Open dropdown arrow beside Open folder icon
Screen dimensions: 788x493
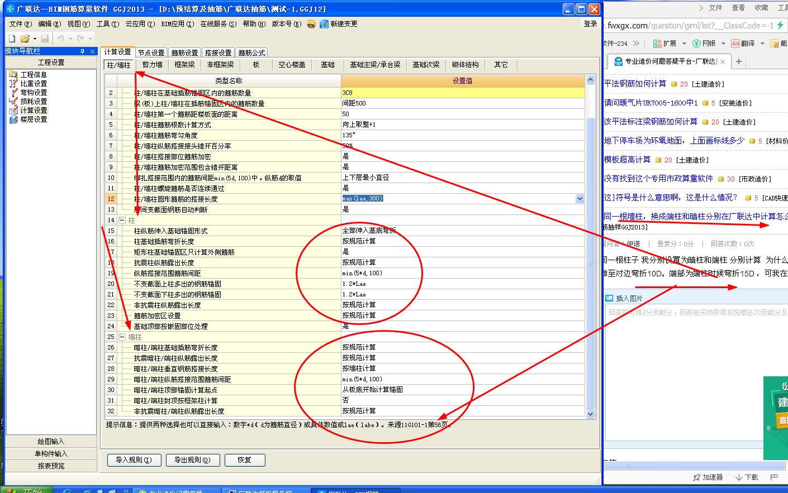click(x=35, y=39)
